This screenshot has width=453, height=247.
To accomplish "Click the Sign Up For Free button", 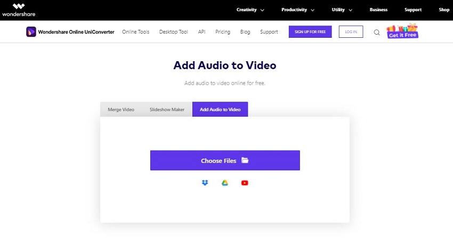I will point(310,32).
